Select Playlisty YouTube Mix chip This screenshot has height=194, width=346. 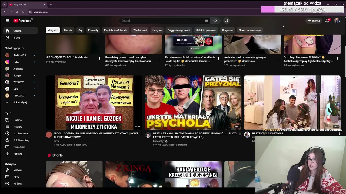(116, 30)
